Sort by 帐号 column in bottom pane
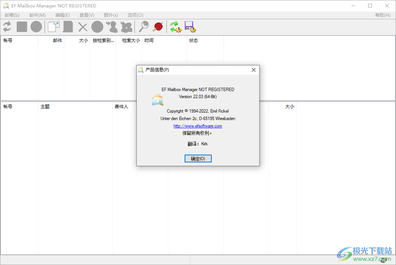The height and width of the screenshot is (265, 396). [x=19, y=107]
